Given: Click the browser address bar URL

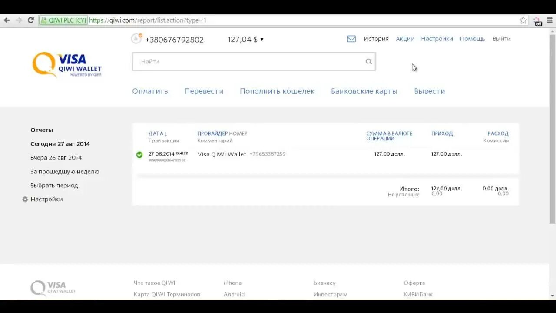Looking at the screenshot, I should tap(148, 20).
